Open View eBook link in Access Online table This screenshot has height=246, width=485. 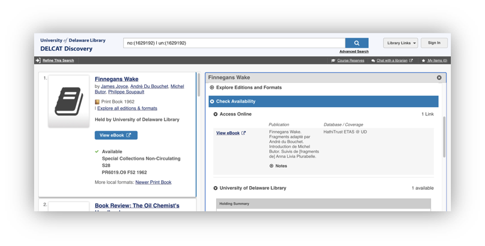coord(228,133)
